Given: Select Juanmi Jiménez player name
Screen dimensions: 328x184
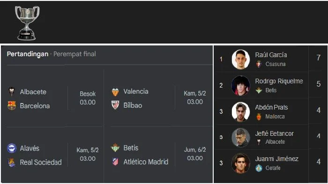Looking at the screenshot, I should click(x=276, y=159).
